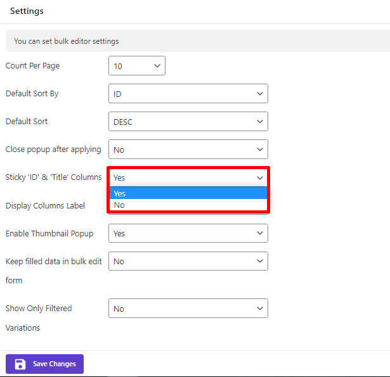Open Show Only Filtered Variations dropdown
This screenshot has height=377, width=390.
(x=188, y=309)
